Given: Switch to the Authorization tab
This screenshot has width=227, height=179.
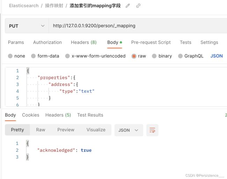Looking at the screenshot, I should (x=47, y=42).
